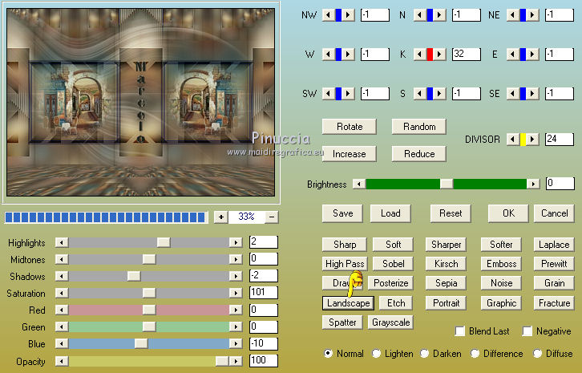The image size is (582, 373).
Task: Enable the Blend Last checkbox
Action: click(460, 330)
